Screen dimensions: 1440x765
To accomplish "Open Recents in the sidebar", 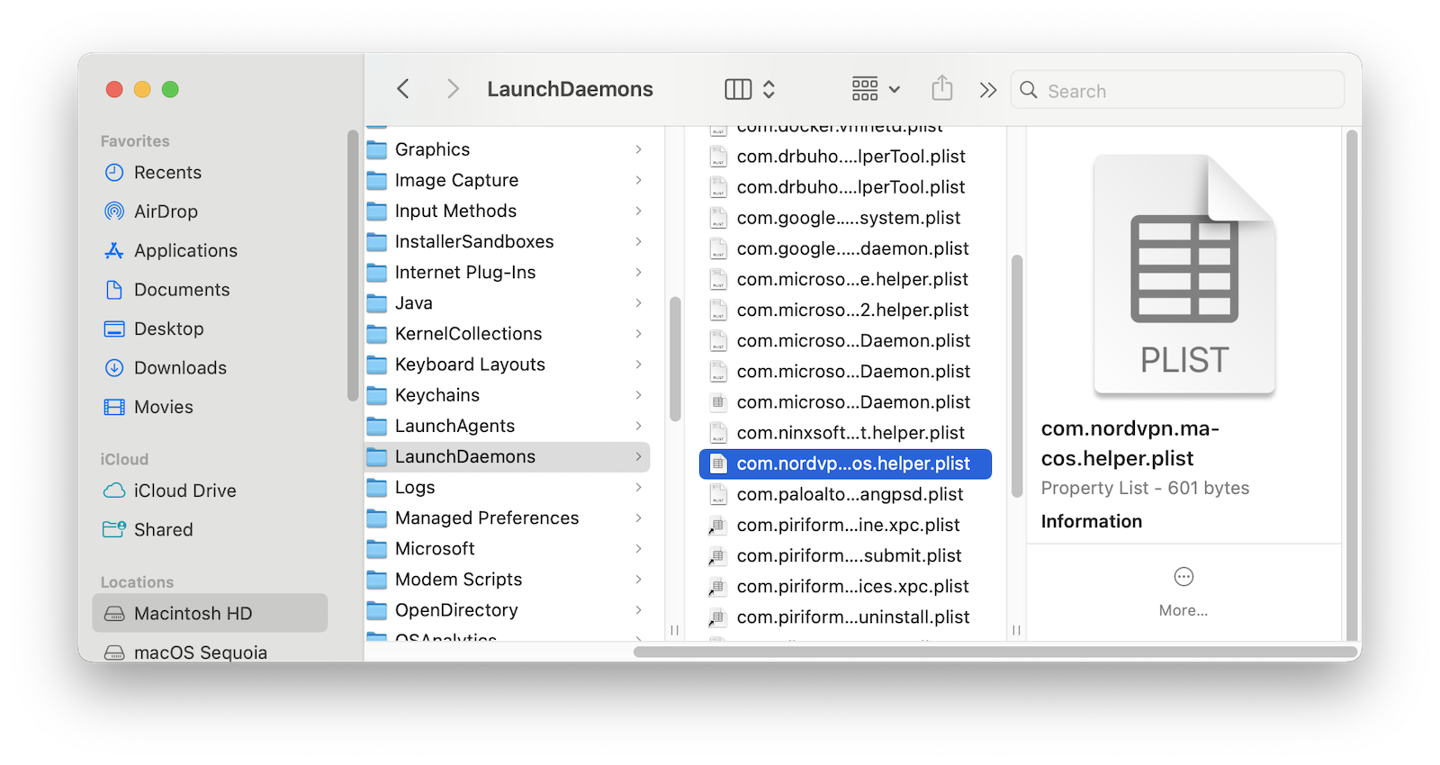I will (x=210, y=172).
